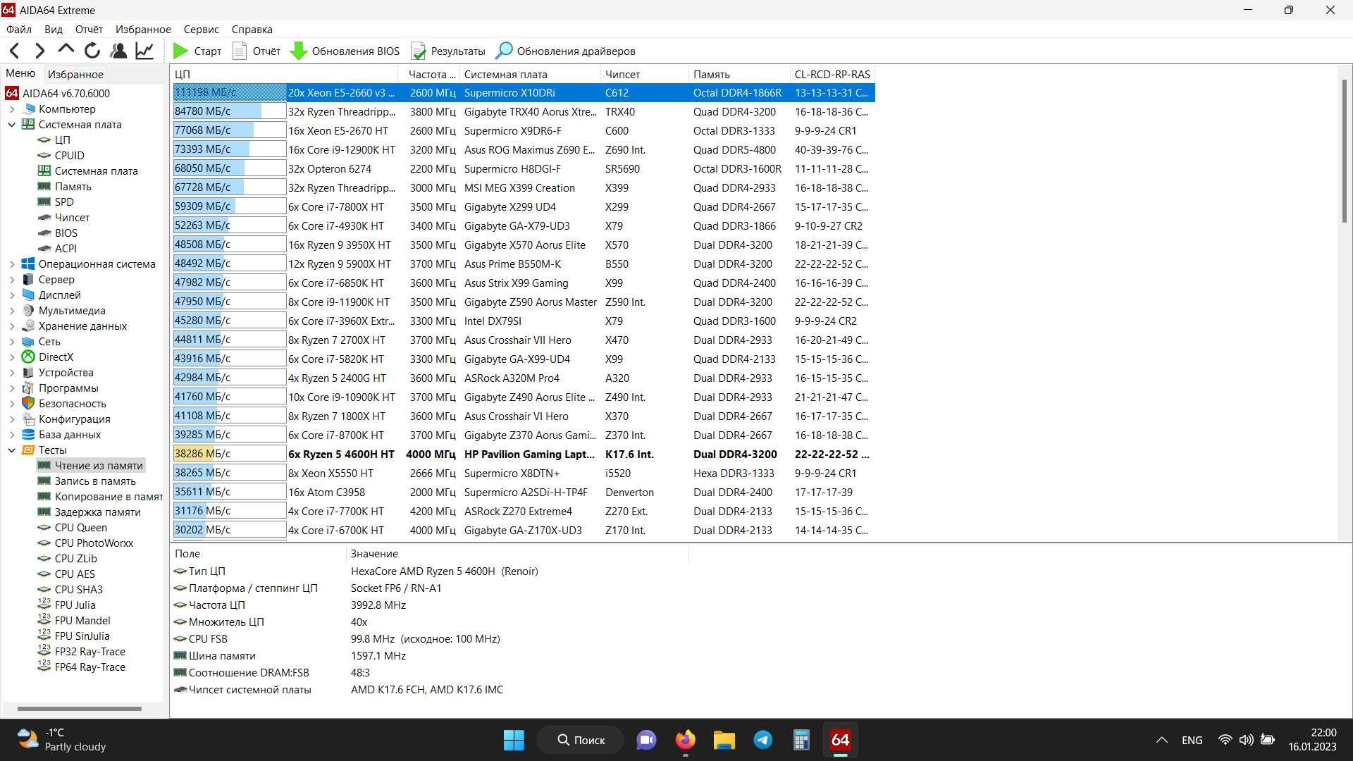1353x761 pixels.
Task: Switch to the Избранное sidebar tab
Action: (x=75, y=74)
